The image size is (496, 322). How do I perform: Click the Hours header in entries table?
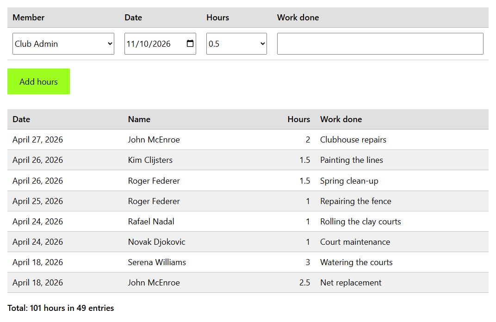point(298,119)
